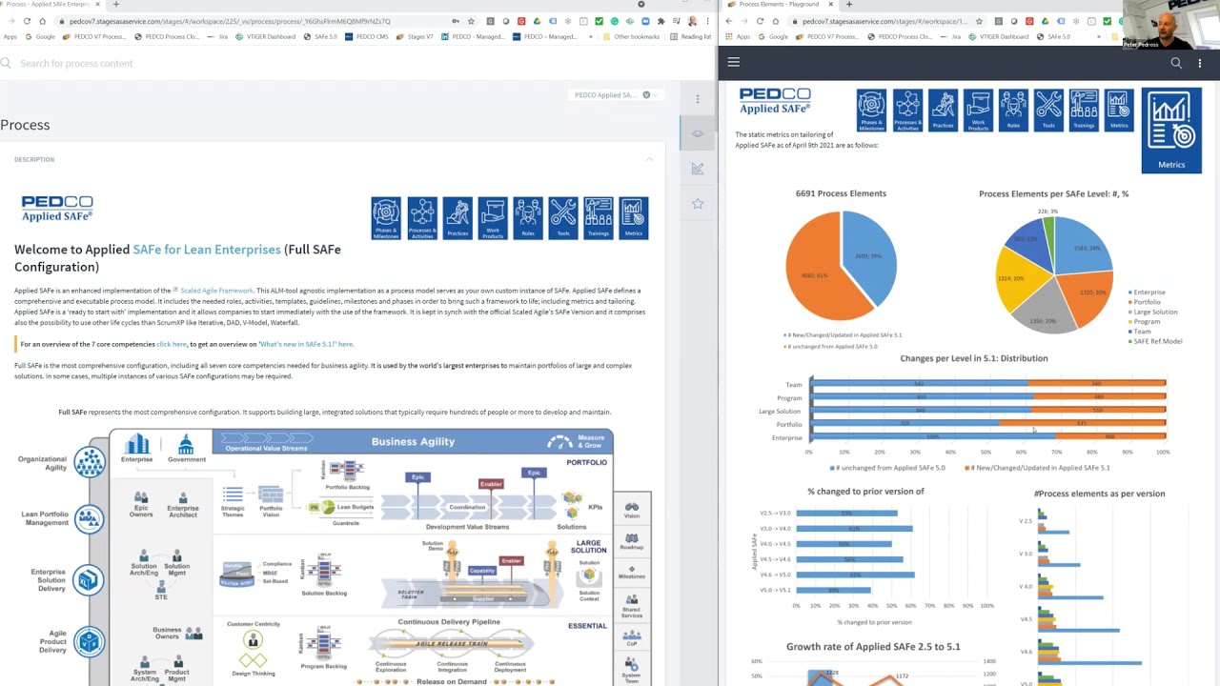Open three-dot menu in right window header
Viewport: 1220px width, 686px height.
coord(1200,63)
